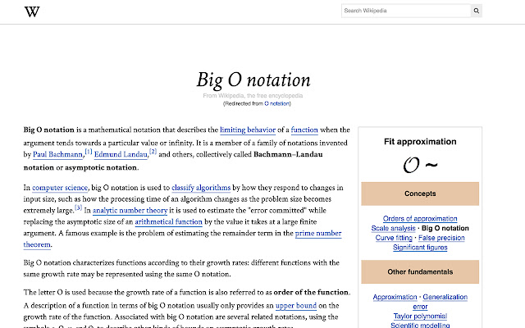Screen dimensions: 525x328
Task: Open 'Generalization' sidebar link text
Action: tap(445, 297)
